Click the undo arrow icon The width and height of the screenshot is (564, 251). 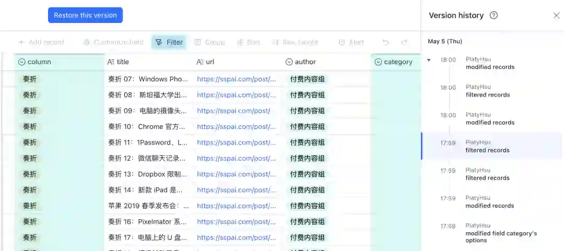coord(385,42)
